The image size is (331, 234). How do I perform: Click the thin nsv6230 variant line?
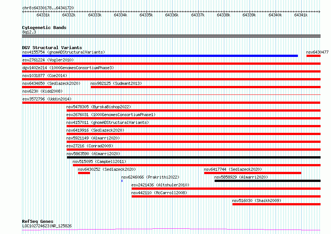[x=171, y=94]
